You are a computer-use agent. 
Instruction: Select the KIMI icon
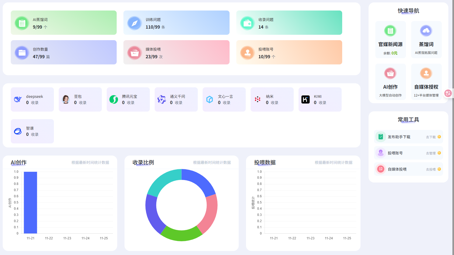[306, 99]
